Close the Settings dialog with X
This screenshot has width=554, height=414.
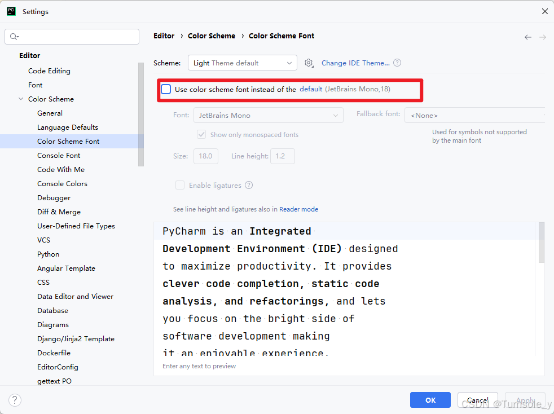coord(545,11)
